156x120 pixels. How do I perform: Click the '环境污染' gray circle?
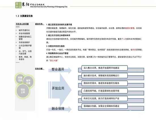tap(20, 79)
